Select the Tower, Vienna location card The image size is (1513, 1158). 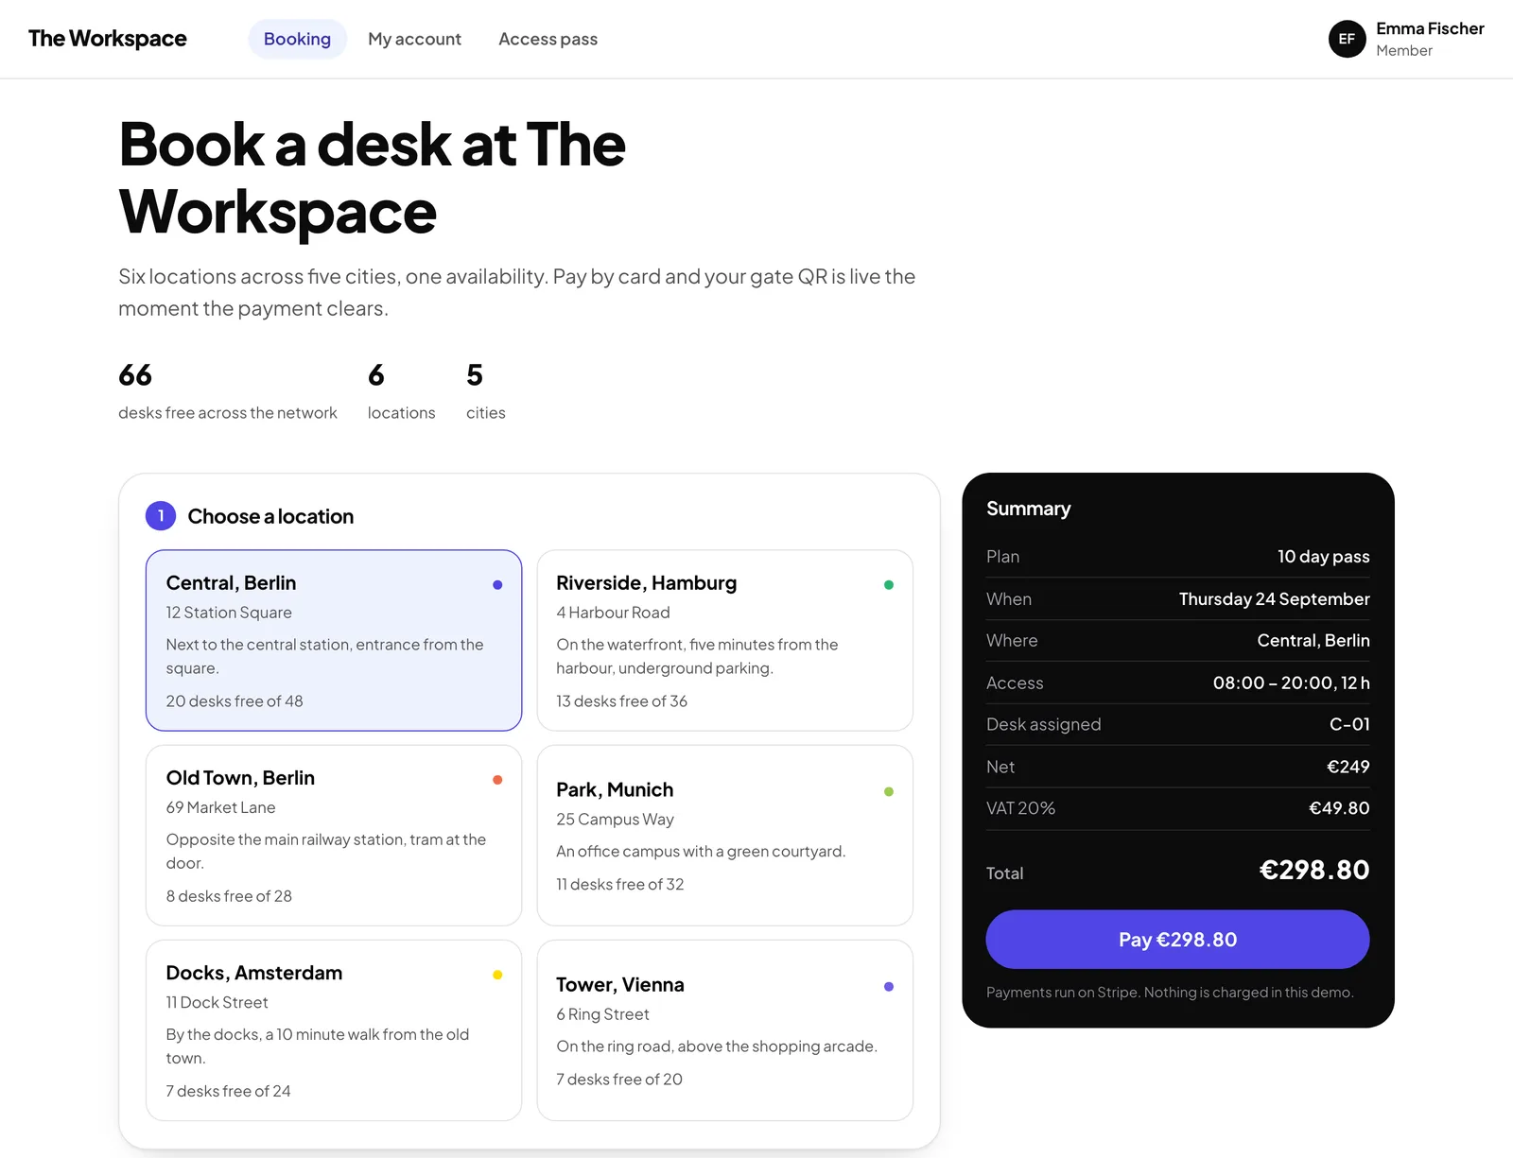[x=724, y=1029]
